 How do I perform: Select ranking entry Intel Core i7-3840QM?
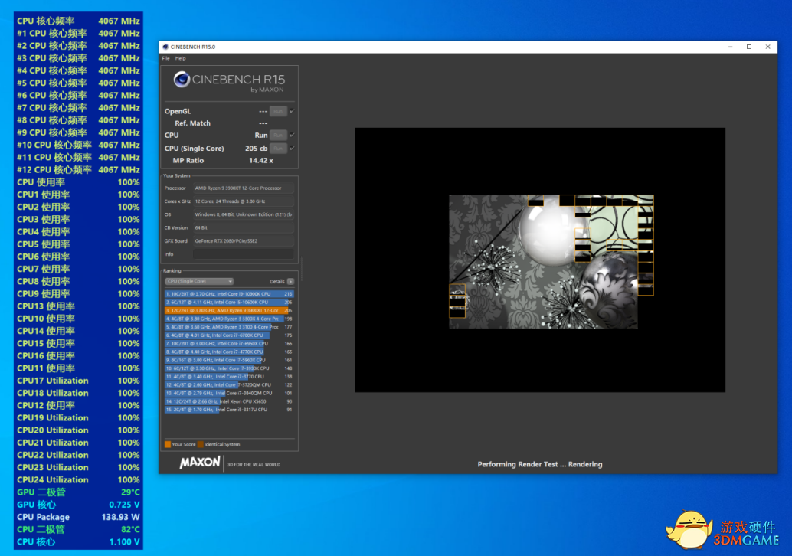229,393
